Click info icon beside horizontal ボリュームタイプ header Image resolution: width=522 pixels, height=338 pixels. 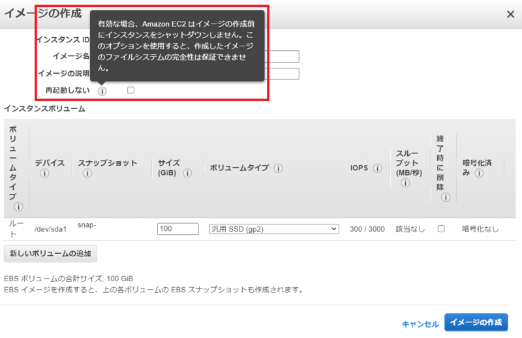point(279,168)
